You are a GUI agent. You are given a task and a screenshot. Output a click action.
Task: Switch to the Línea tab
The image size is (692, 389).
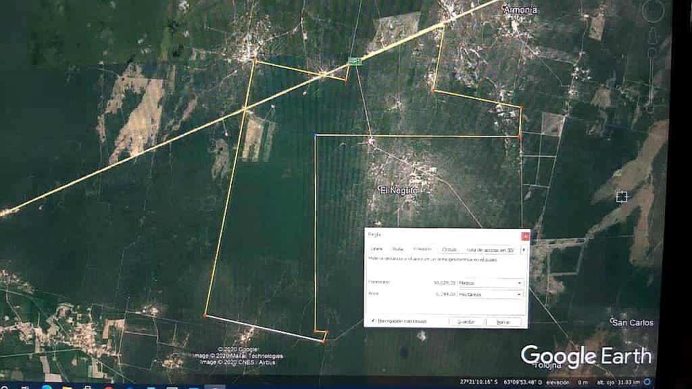376,248
